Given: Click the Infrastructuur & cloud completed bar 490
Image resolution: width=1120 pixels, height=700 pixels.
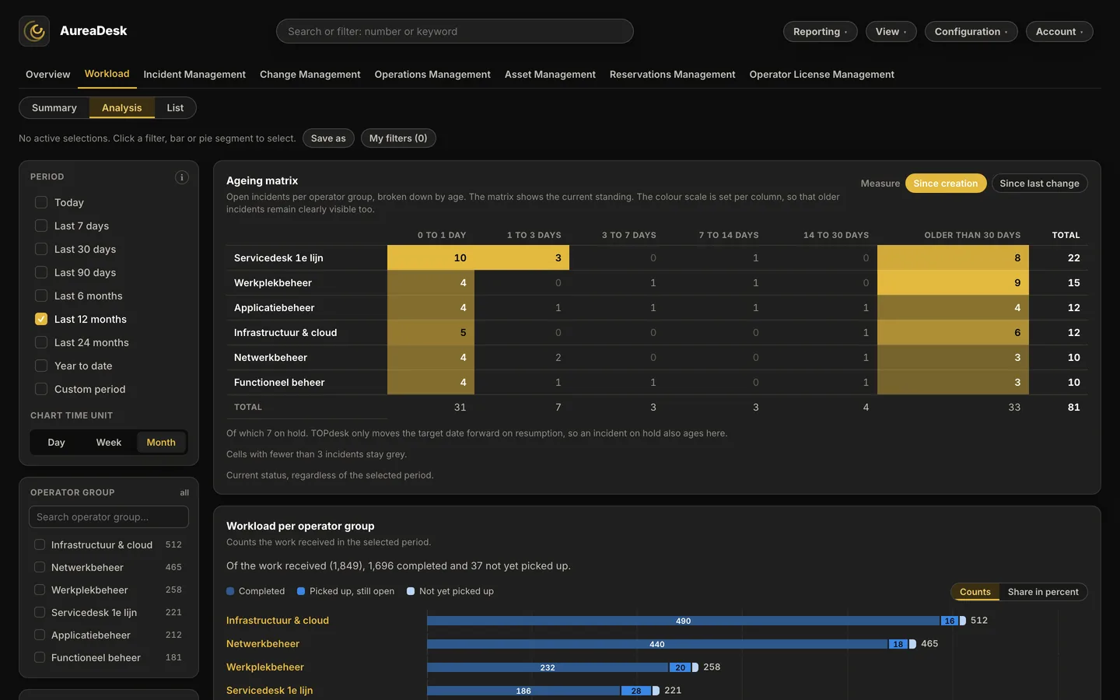Looking at the screenshot, I should point(684,621).
